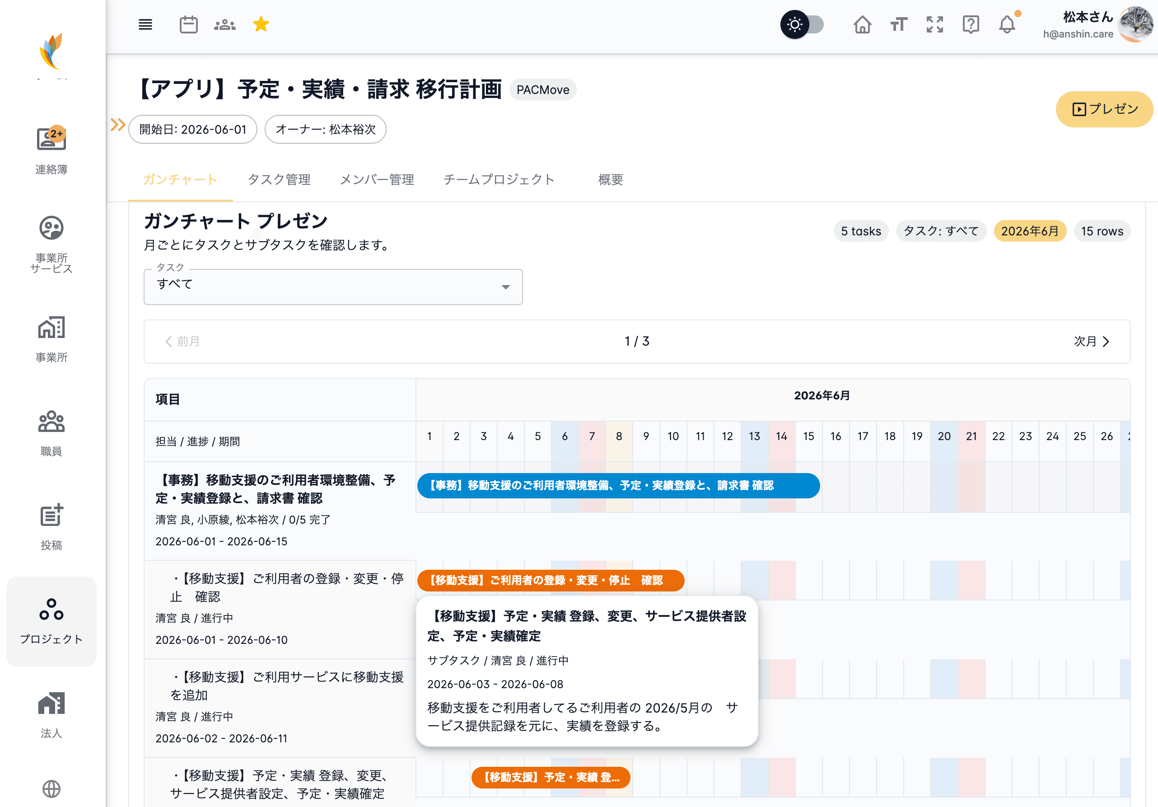1158x807 pixels.
Task: Click day 6 in the date header
Action: (565, 436)
